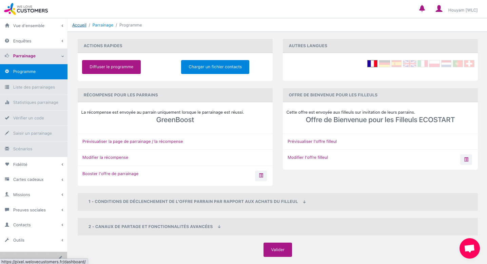Click list icon beside Modifier l'offre filleul

tap(466, 159)
